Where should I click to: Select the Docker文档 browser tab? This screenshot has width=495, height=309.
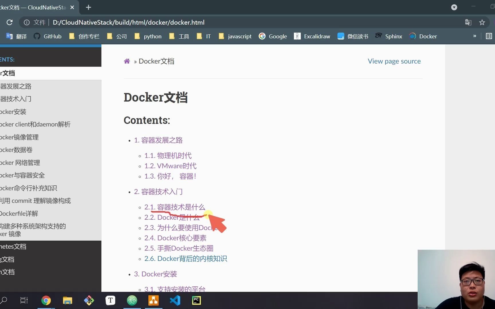click(34, 7)
